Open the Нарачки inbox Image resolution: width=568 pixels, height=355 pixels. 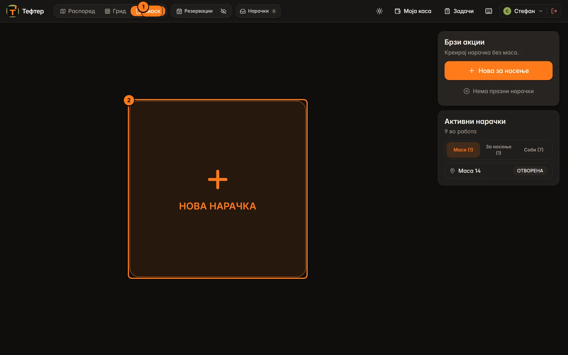258,11
